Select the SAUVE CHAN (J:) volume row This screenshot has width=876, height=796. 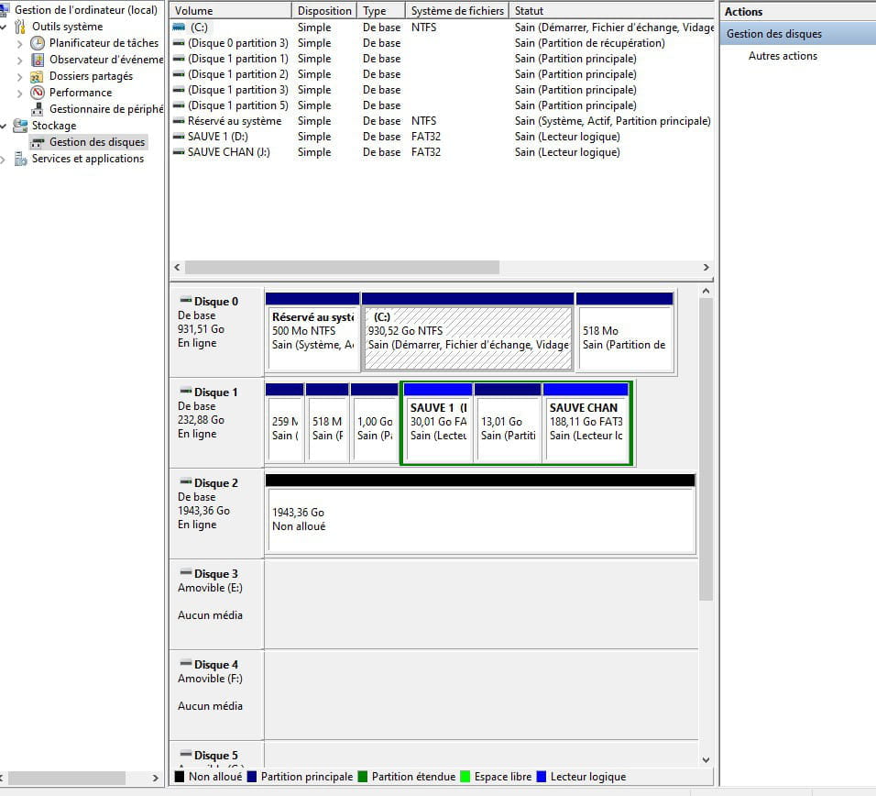pyautogui.click(x=228, y=152)
